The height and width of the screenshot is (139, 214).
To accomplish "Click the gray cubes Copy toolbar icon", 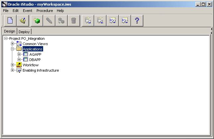I will click(61, 21).
